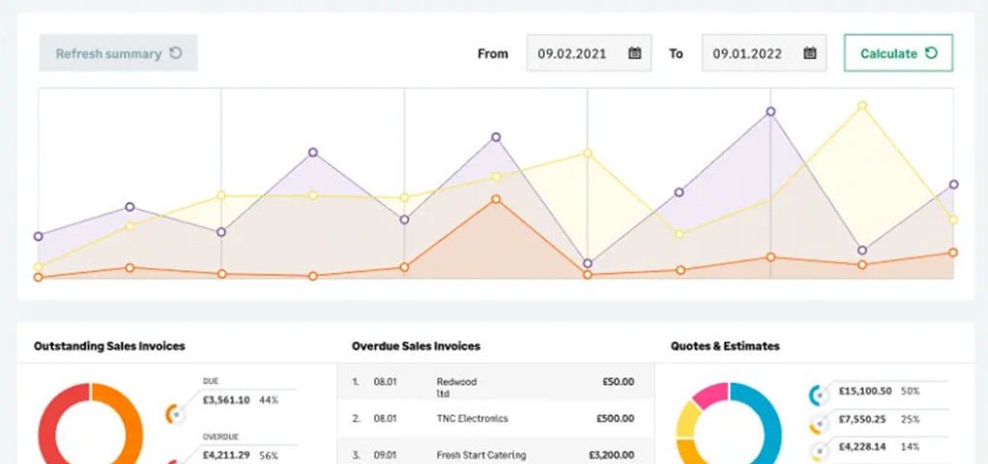The image size is (988, 464).
Task: Click the orange line's peak data point
Action: (496, 199)
